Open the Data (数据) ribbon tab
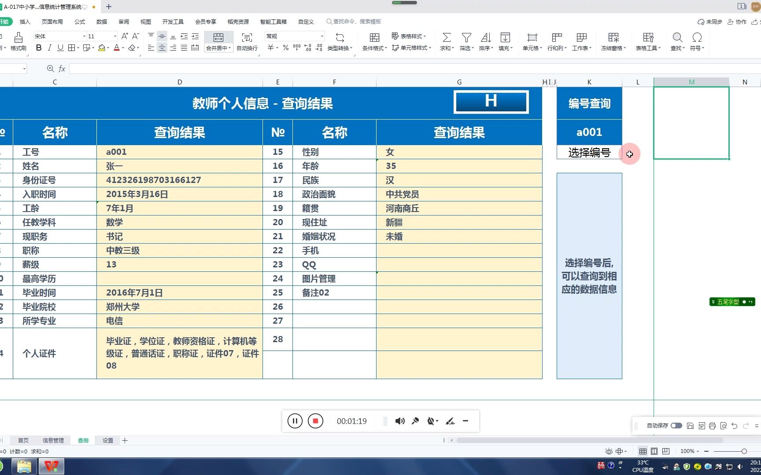 click(102, 22)
